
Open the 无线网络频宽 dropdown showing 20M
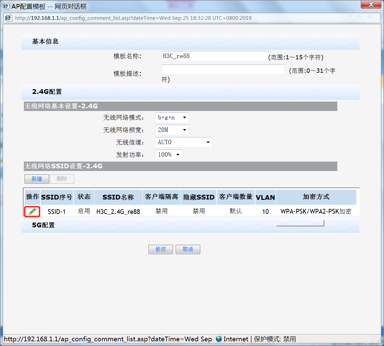tap(172, 130)
